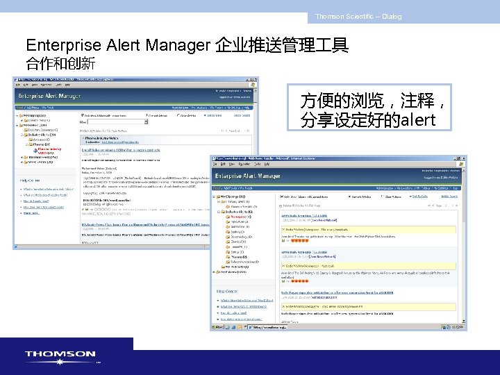Expand My Folders node at bottom of front tree
Screen dimensions: 500x375
point(215,272)
